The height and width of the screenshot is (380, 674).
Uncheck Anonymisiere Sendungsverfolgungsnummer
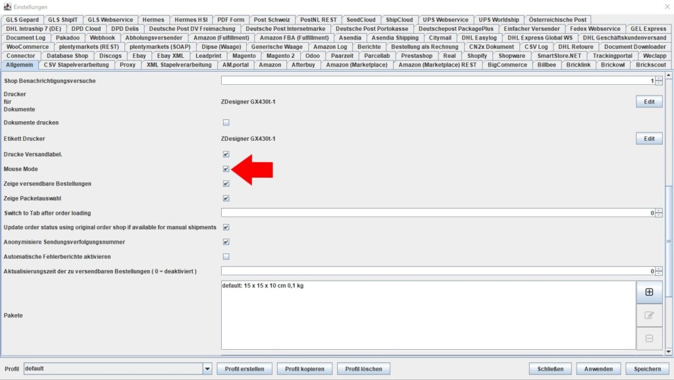click(x=226, y=242)
